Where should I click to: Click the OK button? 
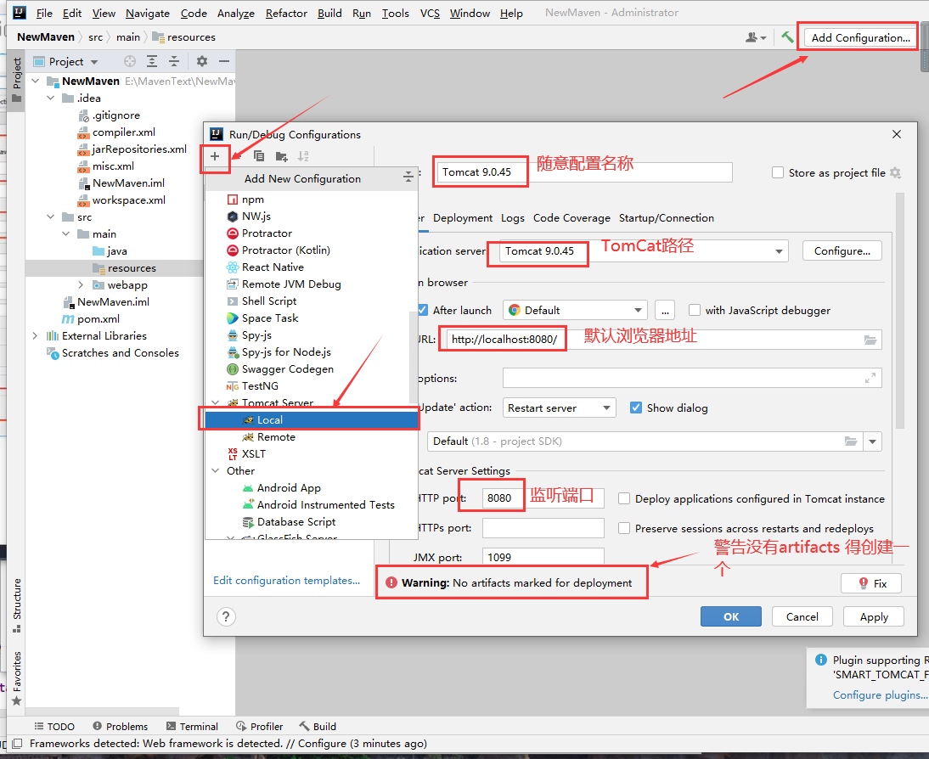click(x=731, y=616)
